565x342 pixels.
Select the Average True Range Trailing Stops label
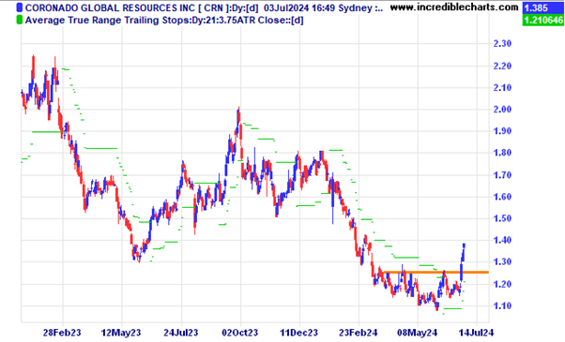click(x=164, y=21)
